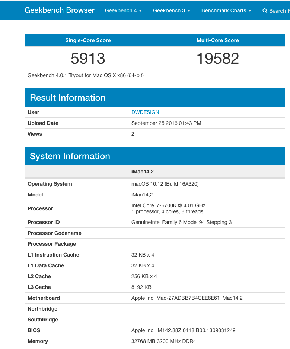
Task: Select the L1 Data Cache 32 KB x 4 value
Action: point(143,265)
